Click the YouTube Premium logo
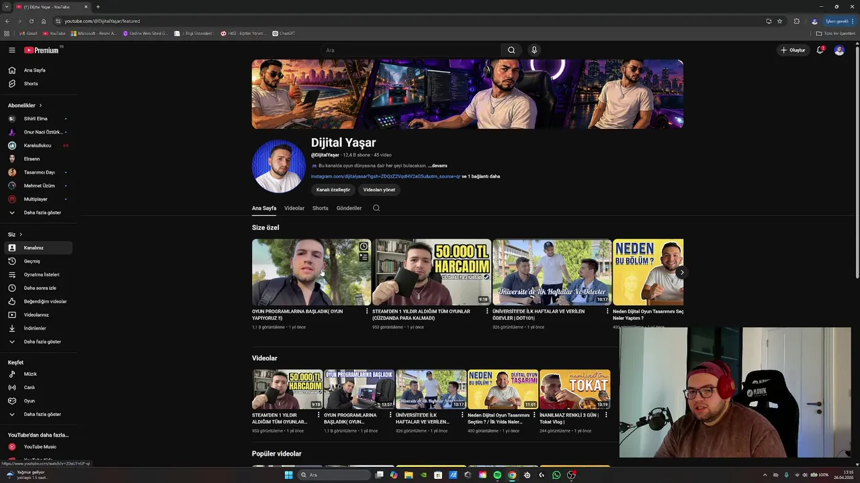This screenshot has width=860, height=483. pyautogui.click(x=42, y=50)
